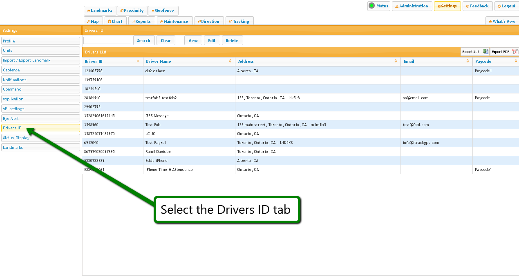Image resolution: width=519 pixels, height=279 pixels.
Task: Open the Maintenance wrench tab
Action: pos(174,21)
